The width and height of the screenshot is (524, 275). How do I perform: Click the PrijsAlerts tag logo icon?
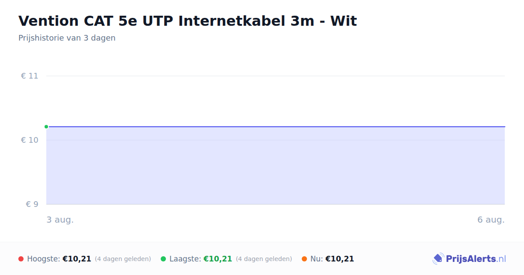coord(438,259)
